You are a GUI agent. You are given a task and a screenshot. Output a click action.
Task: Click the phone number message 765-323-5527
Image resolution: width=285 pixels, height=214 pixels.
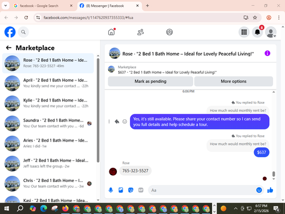[135, 171]
